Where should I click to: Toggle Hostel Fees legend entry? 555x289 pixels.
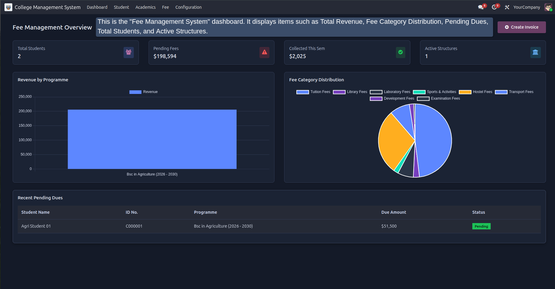[x=476, y=92]
